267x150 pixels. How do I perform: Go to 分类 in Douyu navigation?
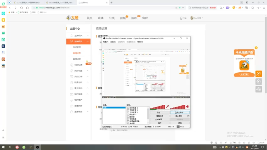pyautogui.click(x=112, y=18)
